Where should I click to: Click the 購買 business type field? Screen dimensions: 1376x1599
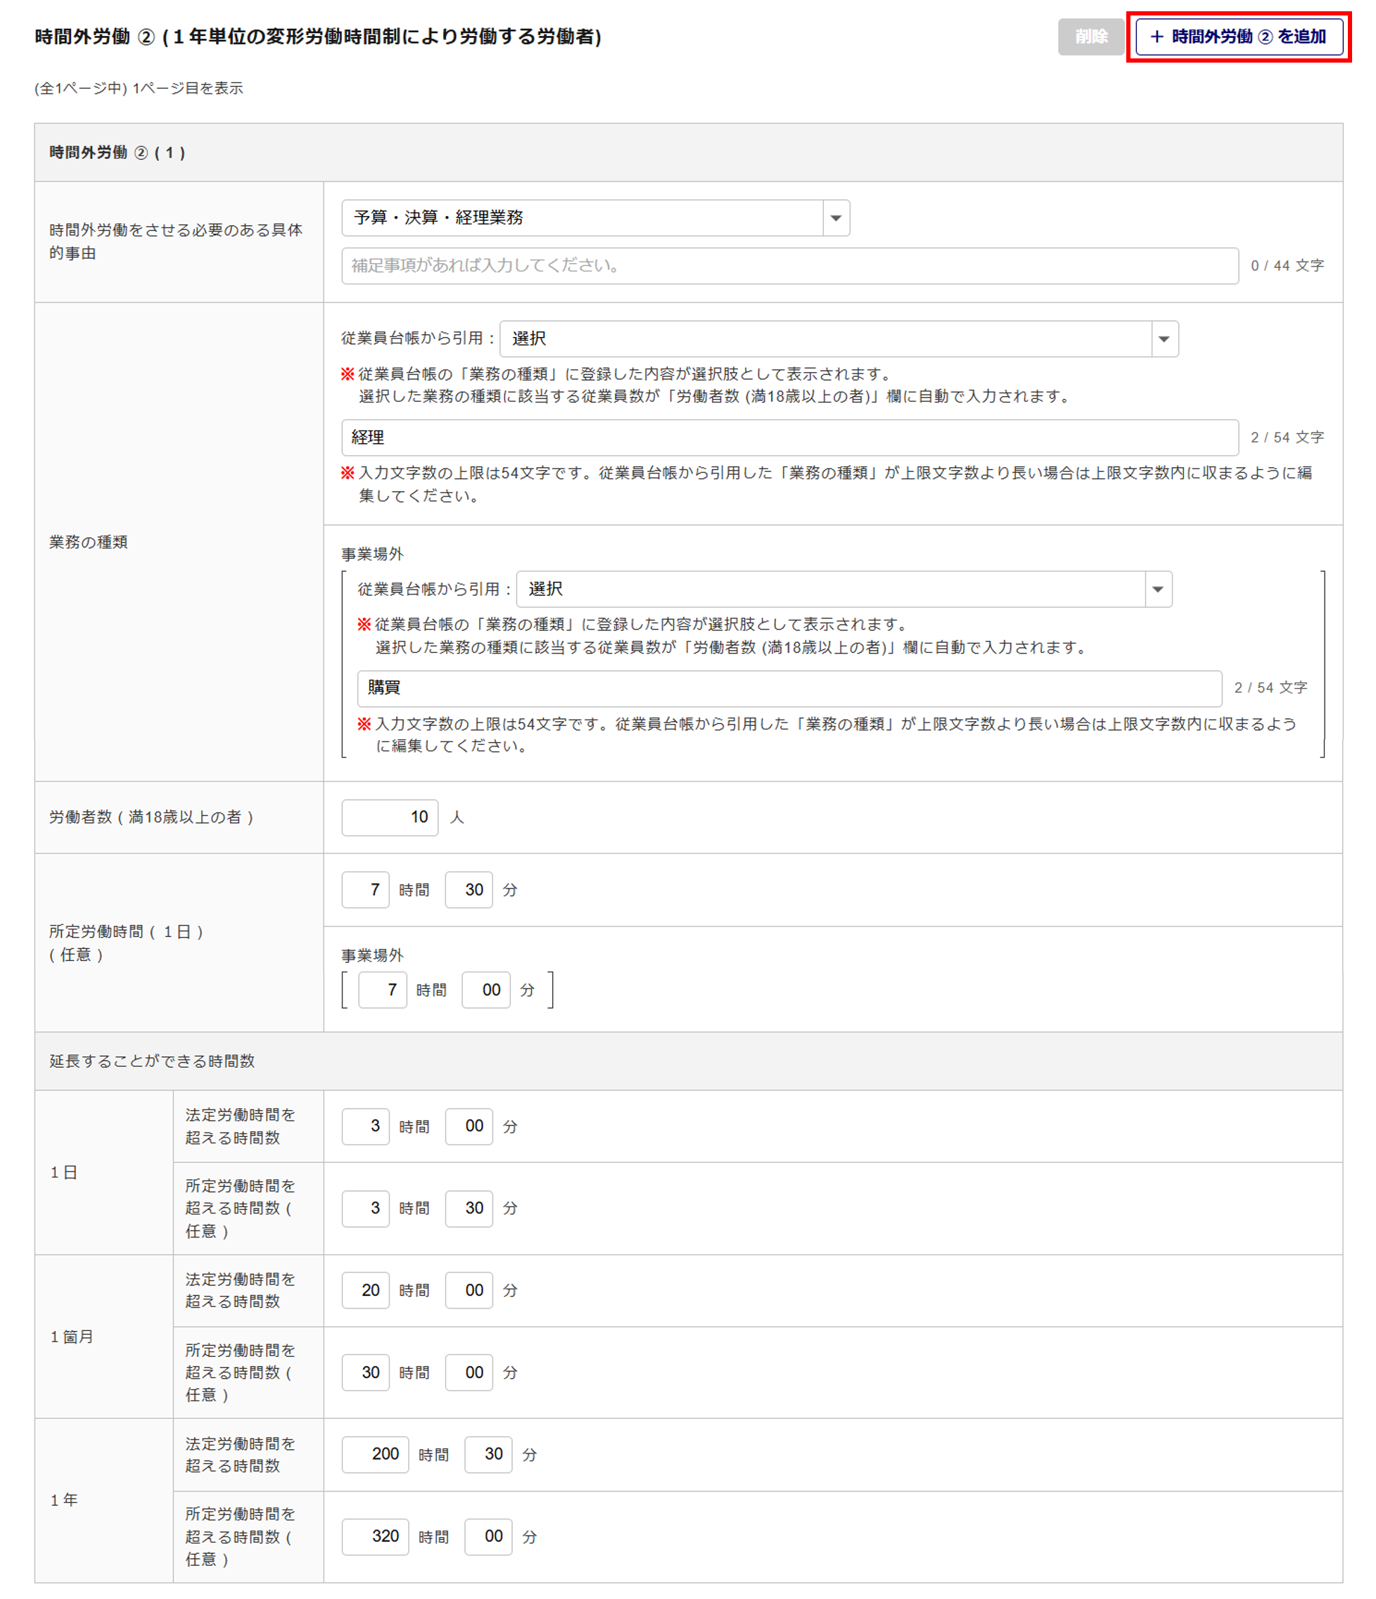[x=789, y=687]
